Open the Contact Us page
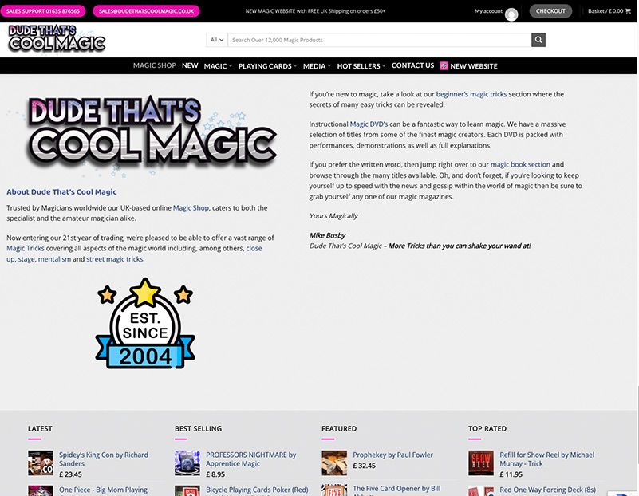This screenshot has height=496, width=639. [412, 65]
